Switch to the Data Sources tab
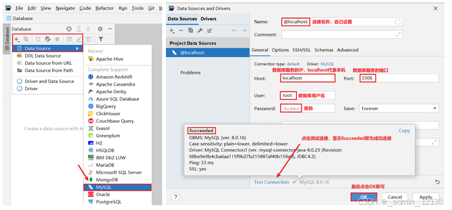Image resolution: width=452 pixels, height=210 pixels. point(182,19)
